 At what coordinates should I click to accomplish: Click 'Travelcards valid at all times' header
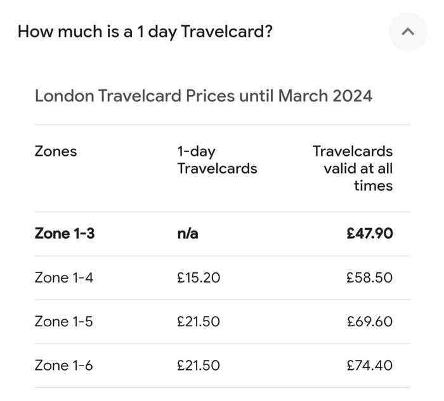pyautogui.click(x=353, y=169)
